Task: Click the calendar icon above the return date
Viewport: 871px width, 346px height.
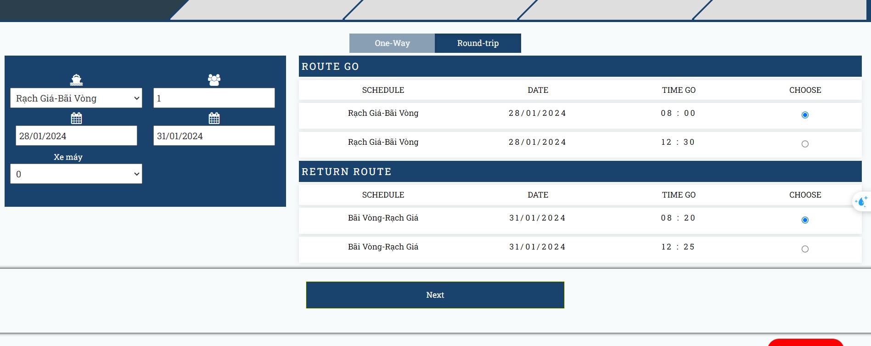Action: point(214,118)
